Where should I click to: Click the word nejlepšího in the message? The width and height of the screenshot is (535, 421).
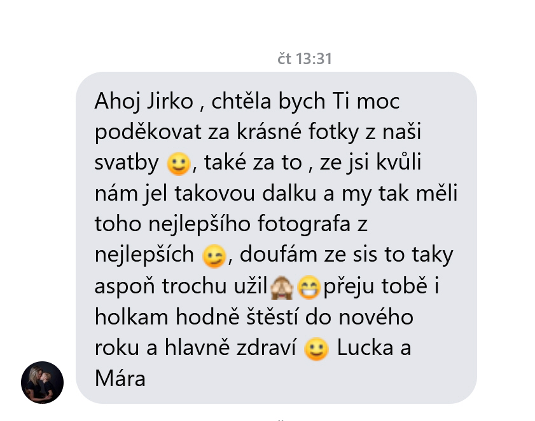click(200, 224)
